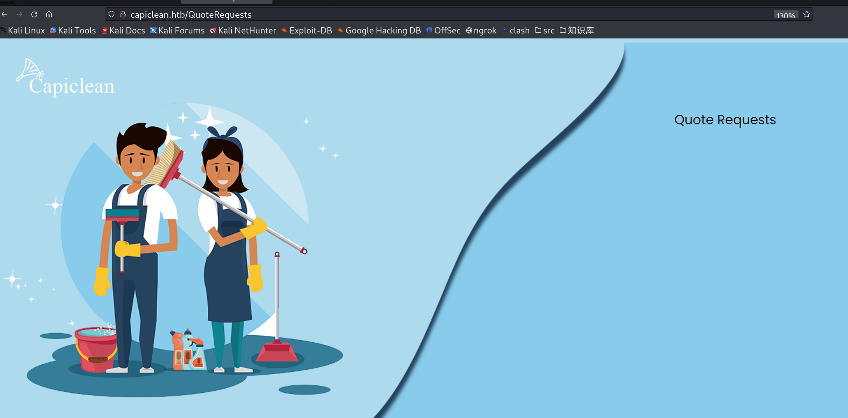The width and height of the screenshot is (848, 418).
Task: Click the Capiclean logo
Action: pos(65,78)
